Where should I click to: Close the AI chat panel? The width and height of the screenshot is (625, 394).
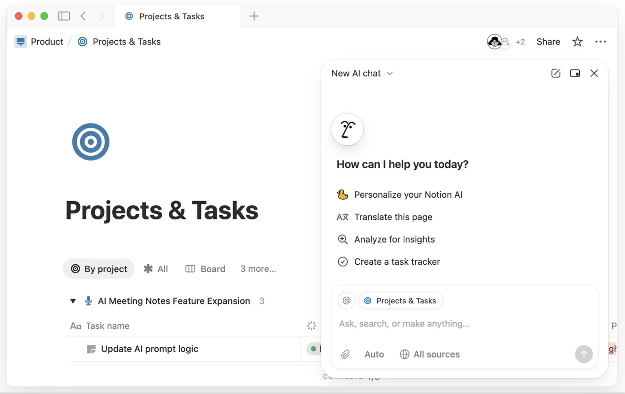(594, 73)
